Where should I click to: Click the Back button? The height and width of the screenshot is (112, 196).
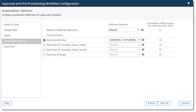[x=151, y=103]
